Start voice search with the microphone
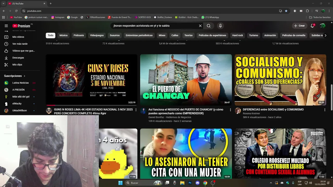 pyautogui.click(x=220, y=26)
